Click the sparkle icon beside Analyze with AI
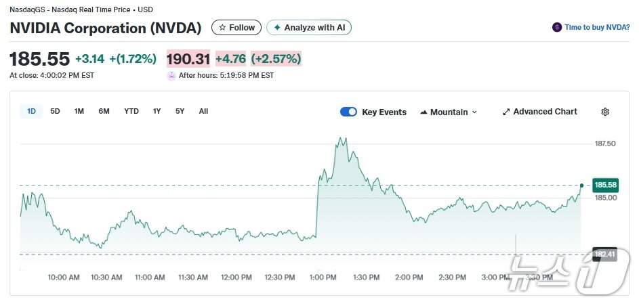This screenshot has height=304, width=639. point(276,28)
